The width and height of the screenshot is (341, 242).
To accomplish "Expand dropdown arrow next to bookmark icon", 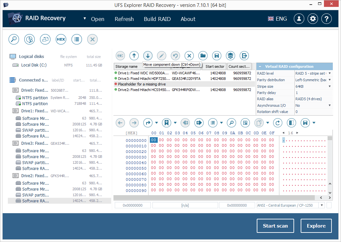I will (x=175, y=123).
